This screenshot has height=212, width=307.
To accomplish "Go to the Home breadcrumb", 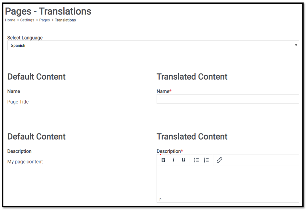I will click(x=10, y=20).
